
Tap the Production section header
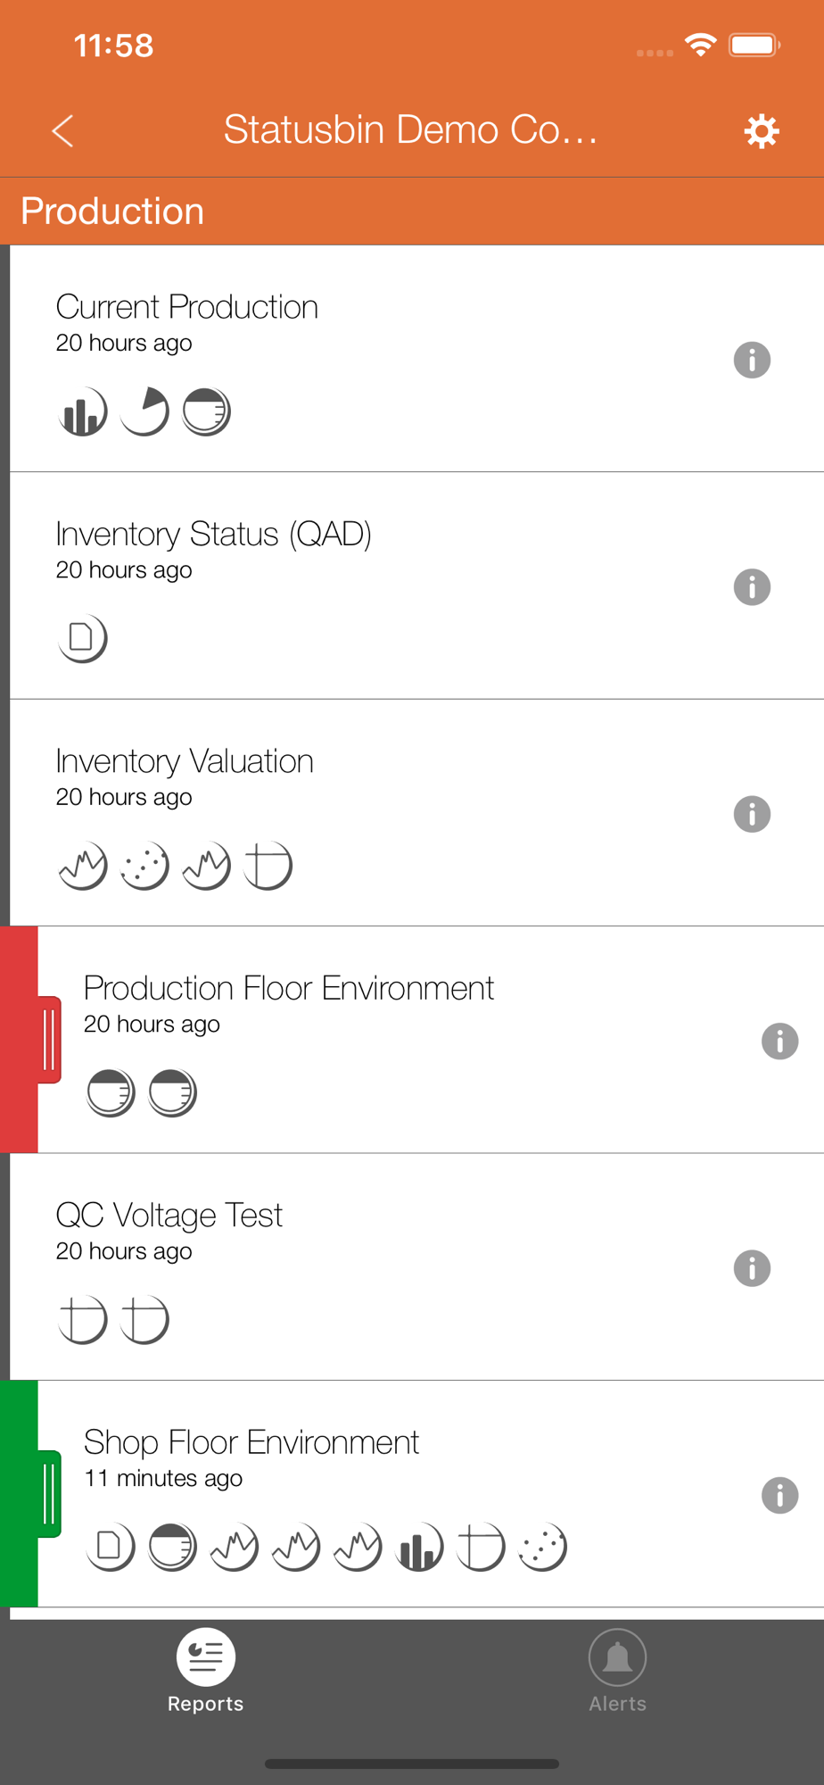112,212
